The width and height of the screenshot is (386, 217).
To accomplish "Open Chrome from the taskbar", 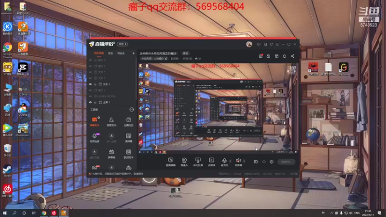I will click(x=44, y=213).
